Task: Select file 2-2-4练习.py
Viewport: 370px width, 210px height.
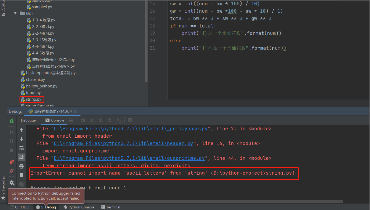Action: click(43, 33)
